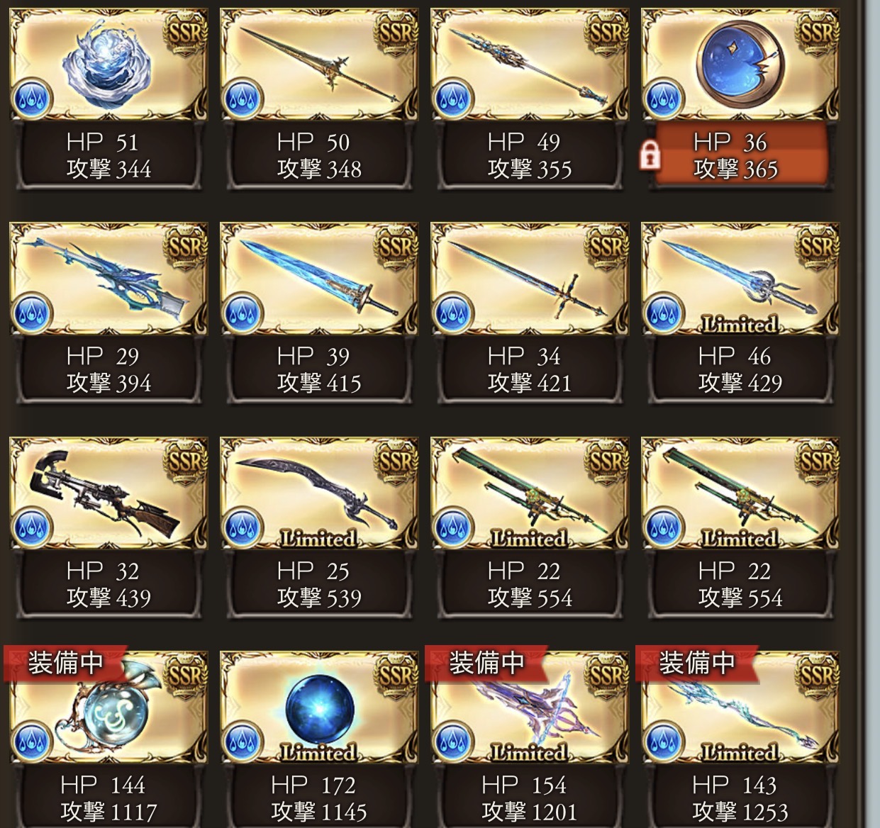Open the dark longsword with 攻撃 421
Viewport: 880px width, 828px height.
click(530, 313)
